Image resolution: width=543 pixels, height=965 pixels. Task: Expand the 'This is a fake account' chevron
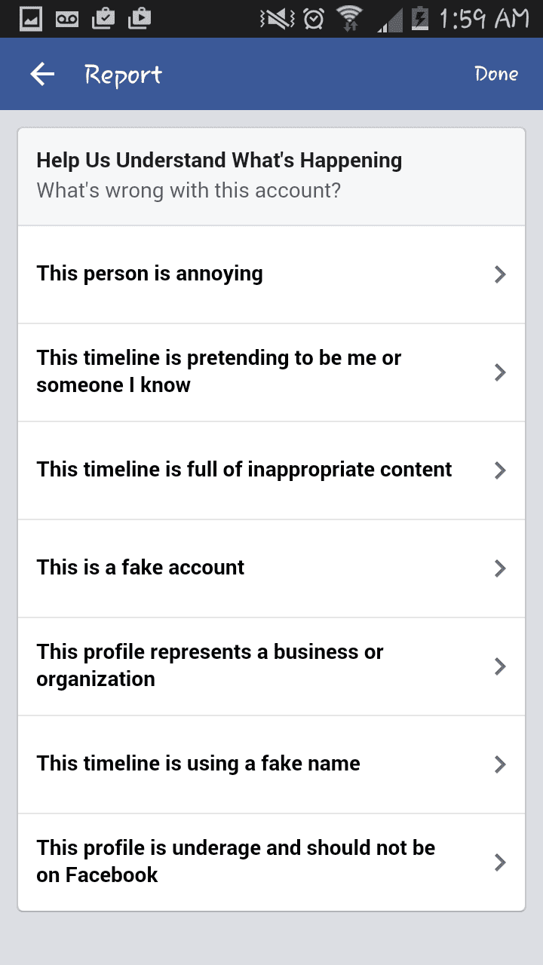499,568
